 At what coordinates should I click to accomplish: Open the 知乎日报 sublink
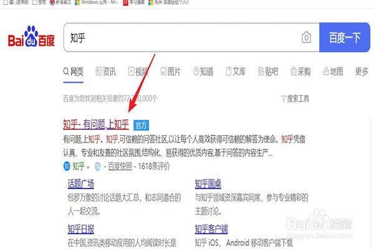[81, 229]
